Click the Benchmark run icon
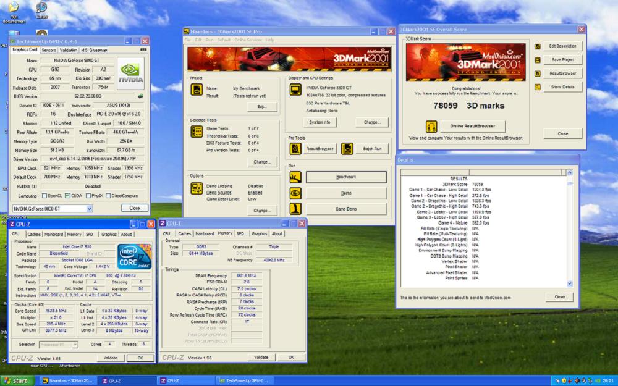The height and width of the screenshot is (386, 618). [295, 177]
